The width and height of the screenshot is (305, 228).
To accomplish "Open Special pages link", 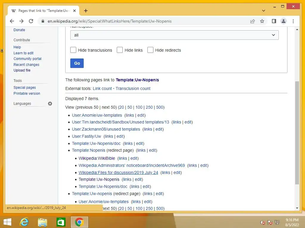I will [24, 88].
